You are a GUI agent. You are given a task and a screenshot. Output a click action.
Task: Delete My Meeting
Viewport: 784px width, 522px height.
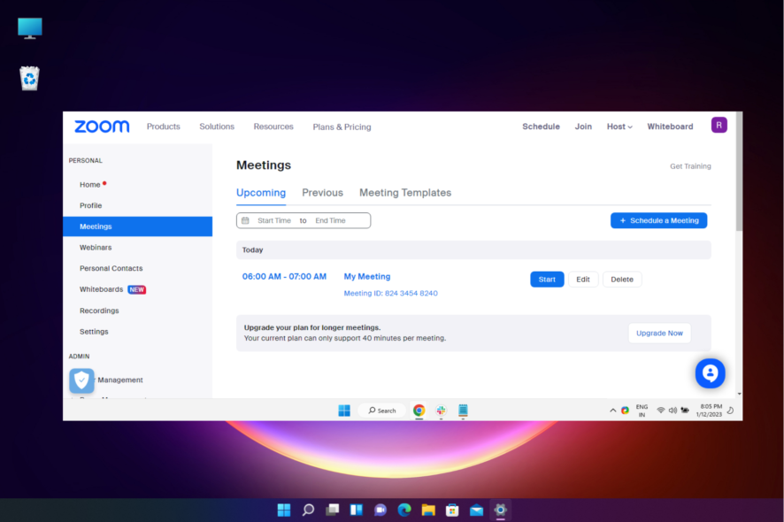[622, 280]
